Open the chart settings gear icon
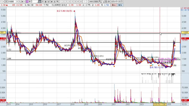 coord(109,2)
